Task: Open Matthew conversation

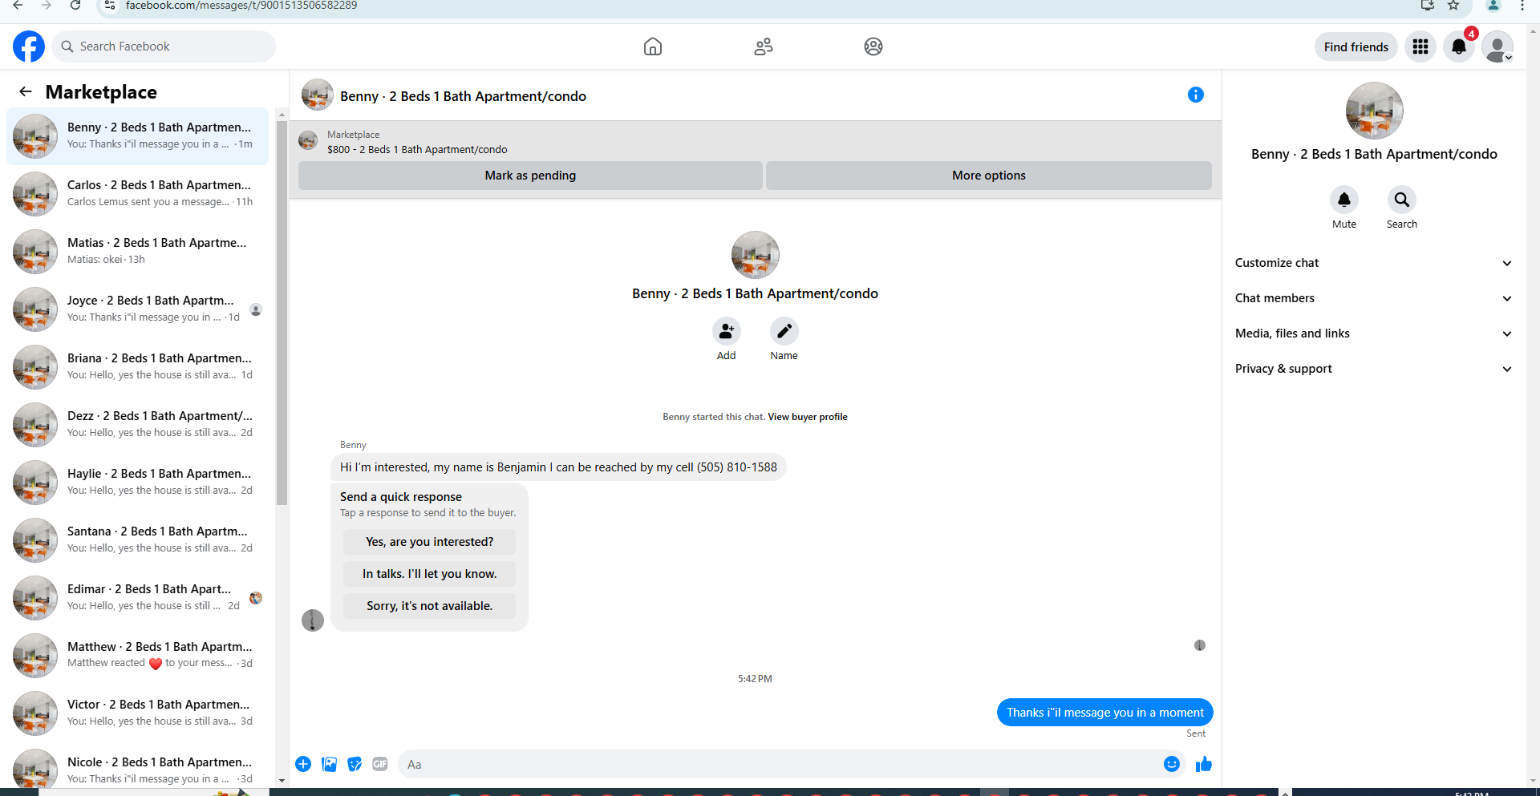Action: (138, 655)
